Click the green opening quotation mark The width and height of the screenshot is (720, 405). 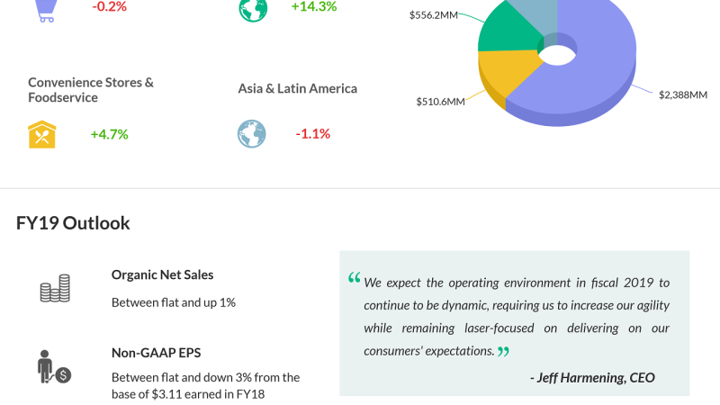click(x=354, y=278)
